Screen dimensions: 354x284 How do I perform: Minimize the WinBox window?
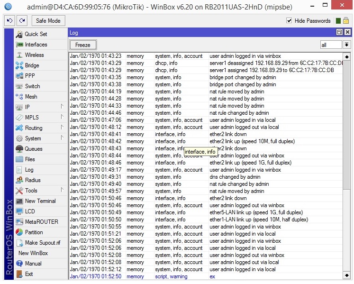coord(312,6)
